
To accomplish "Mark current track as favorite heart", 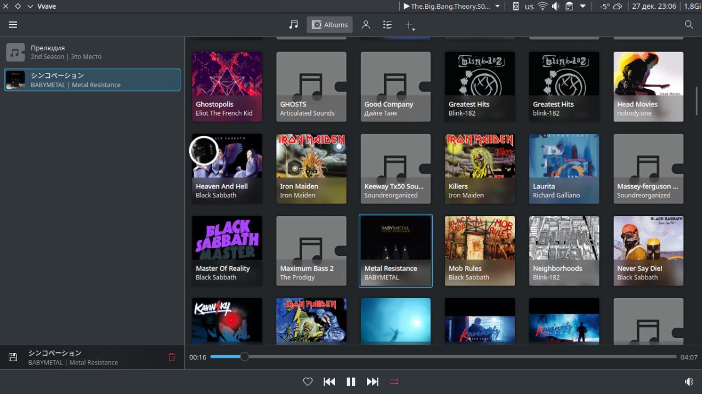I will (308, 382).
